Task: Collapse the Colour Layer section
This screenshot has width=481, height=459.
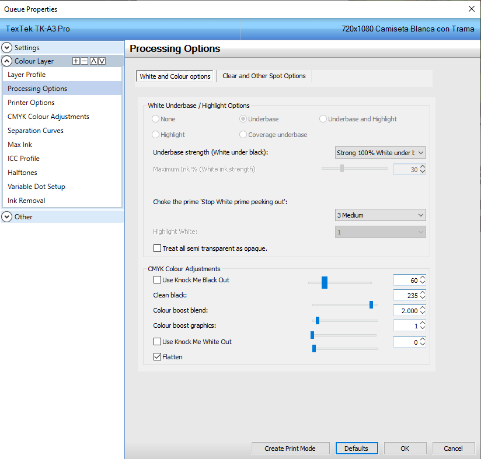Action: 7,61
